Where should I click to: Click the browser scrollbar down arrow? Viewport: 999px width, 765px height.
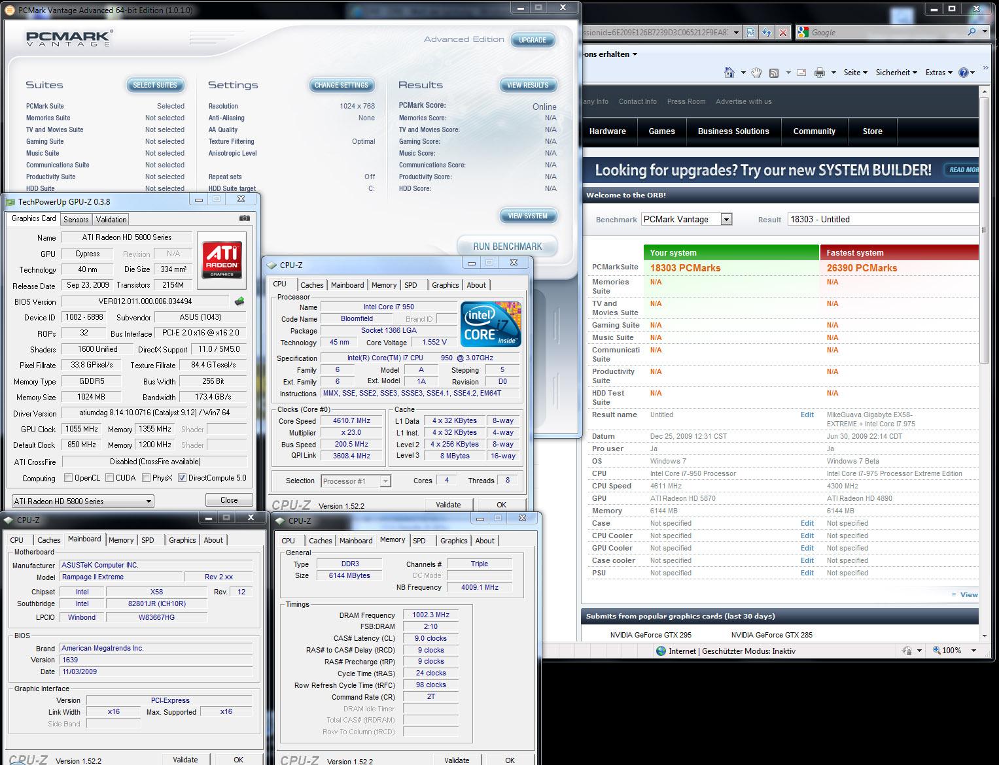pyautogui.click(x=985, y=636)
